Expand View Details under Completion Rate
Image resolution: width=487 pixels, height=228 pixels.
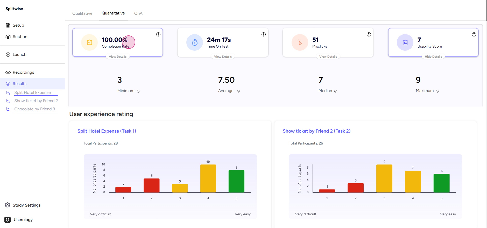click(118, 57)
